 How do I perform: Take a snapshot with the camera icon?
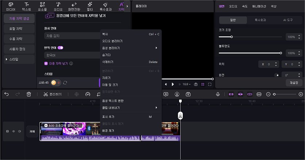coord(196,84)
